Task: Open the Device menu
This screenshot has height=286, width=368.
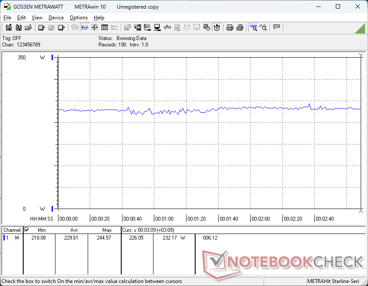Action: pyautogui.click(x=56, y=18)
